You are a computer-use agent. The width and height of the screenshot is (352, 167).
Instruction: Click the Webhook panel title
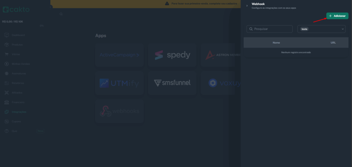point(258,4)
